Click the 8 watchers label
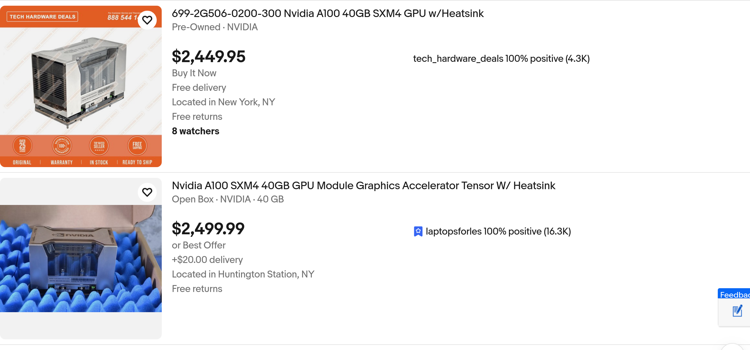This screenshot has height=350, width=750. 196,131
